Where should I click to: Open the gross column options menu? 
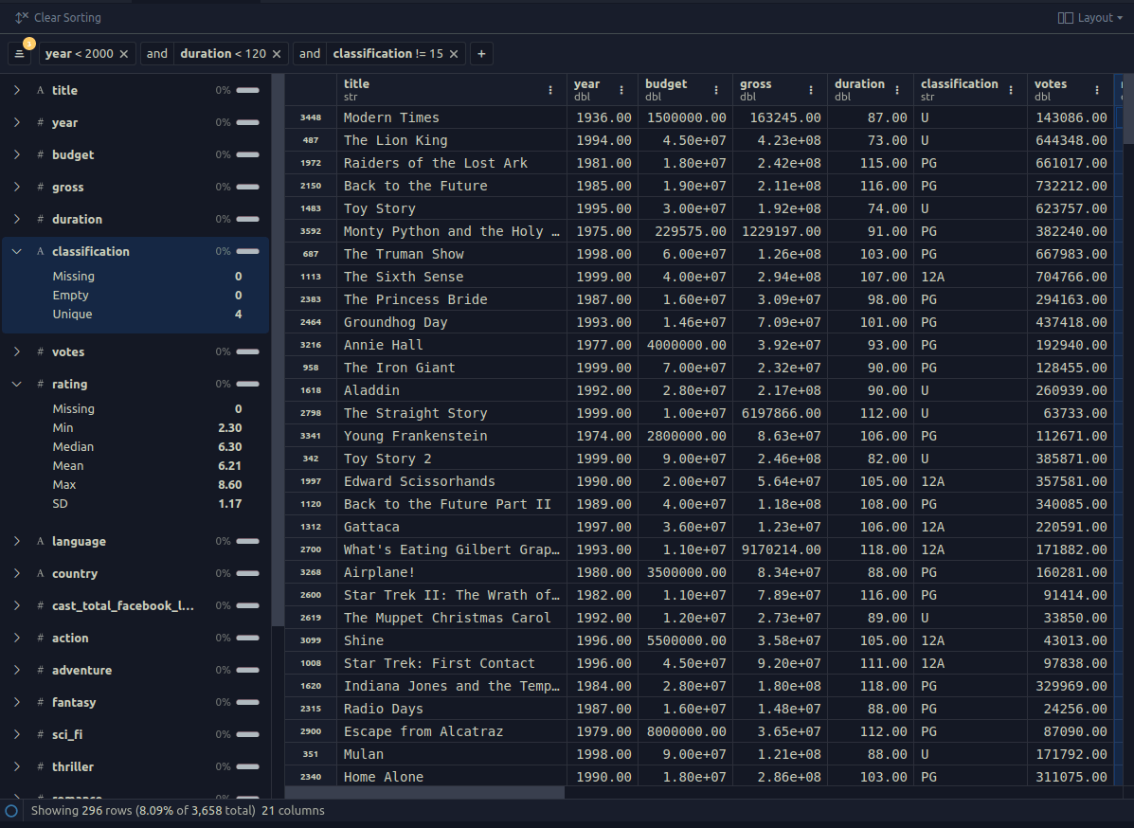point(811,90)
